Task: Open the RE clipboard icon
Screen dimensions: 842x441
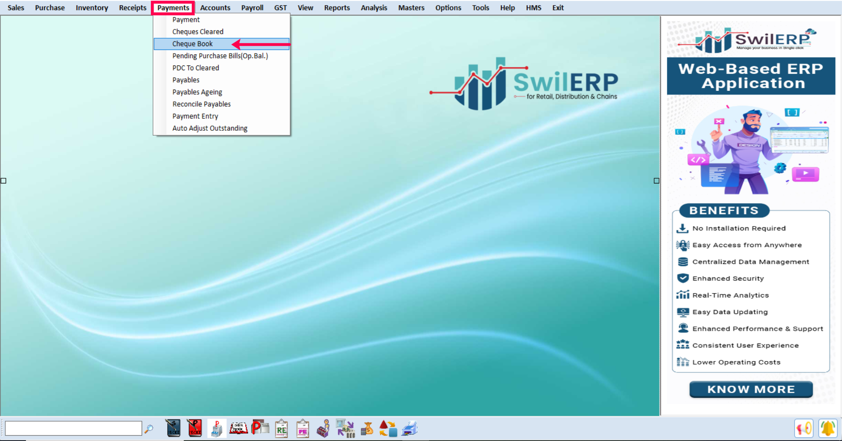Action: click(x=281, y=429)
